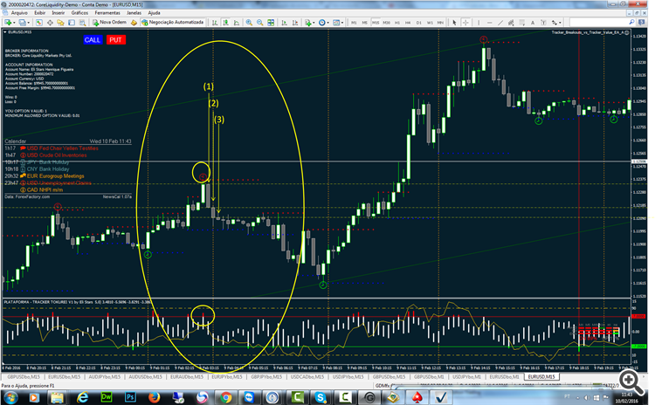This screenshot has height=405, width=655.
Task: Expand the templates dropdown arrow
Action: (x=342, y=23)
